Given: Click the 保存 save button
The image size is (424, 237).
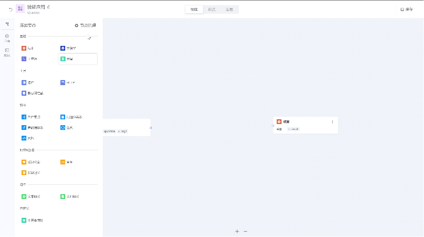Looking at the screenshot, I should (x=407, y=9).
